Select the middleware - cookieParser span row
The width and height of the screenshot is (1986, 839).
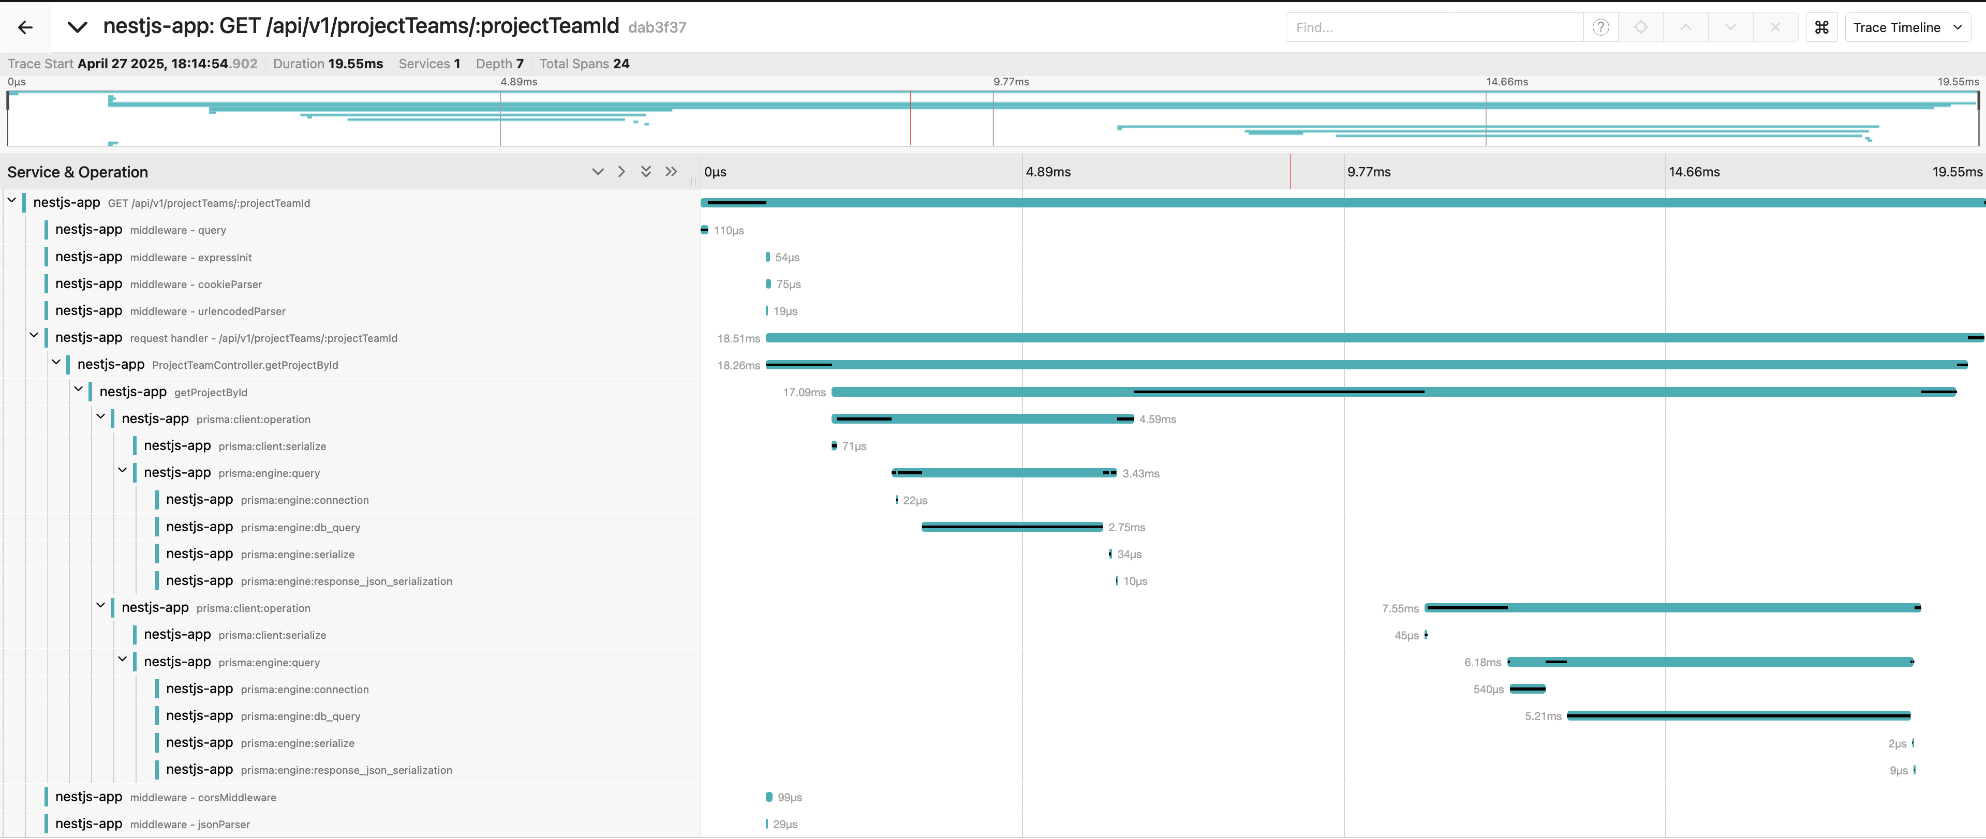[x=196, y=284]
